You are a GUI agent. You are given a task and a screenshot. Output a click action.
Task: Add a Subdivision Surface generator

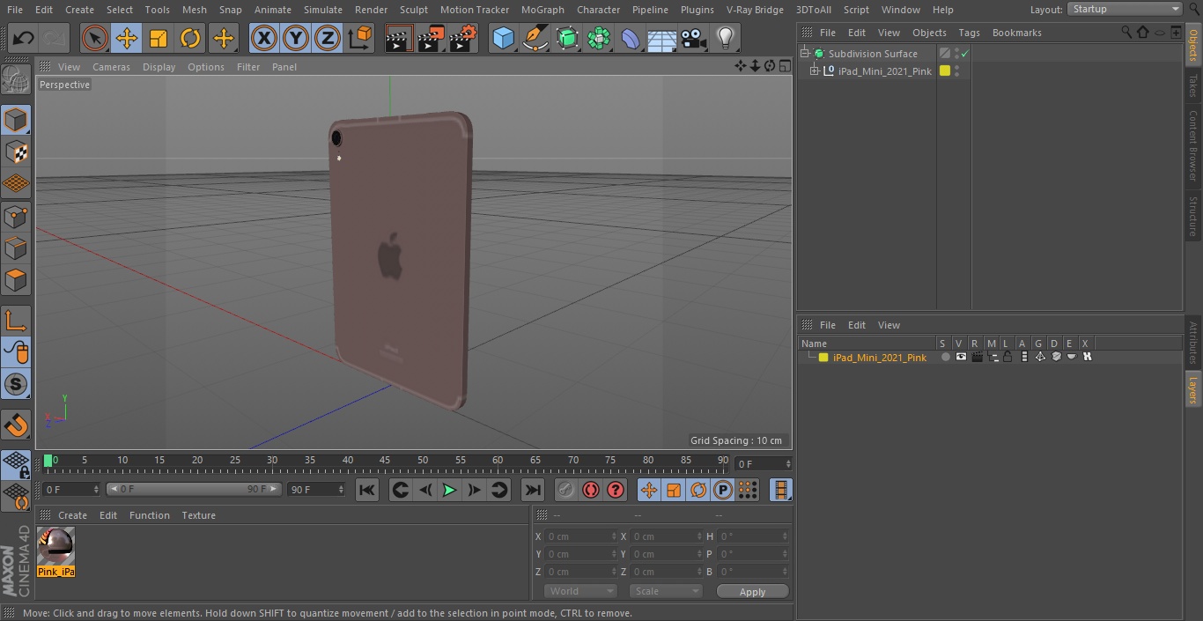567,38
